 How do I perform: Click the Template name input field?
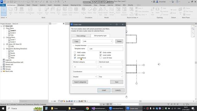105,49
